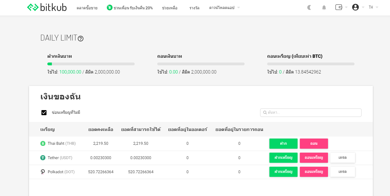
Task: Open the ชวนเพื่อน รับเงินคืน 20% menu item
Action: tap(133, 8)
